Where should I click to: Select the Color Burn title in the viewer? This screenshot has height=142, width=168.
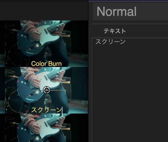click(x=46, y=64)
